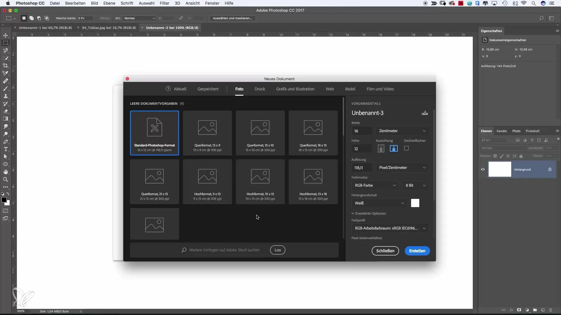The image size is (561, 315).
Task: Open the Zentimeter unit dropdown
Action: 402,131
